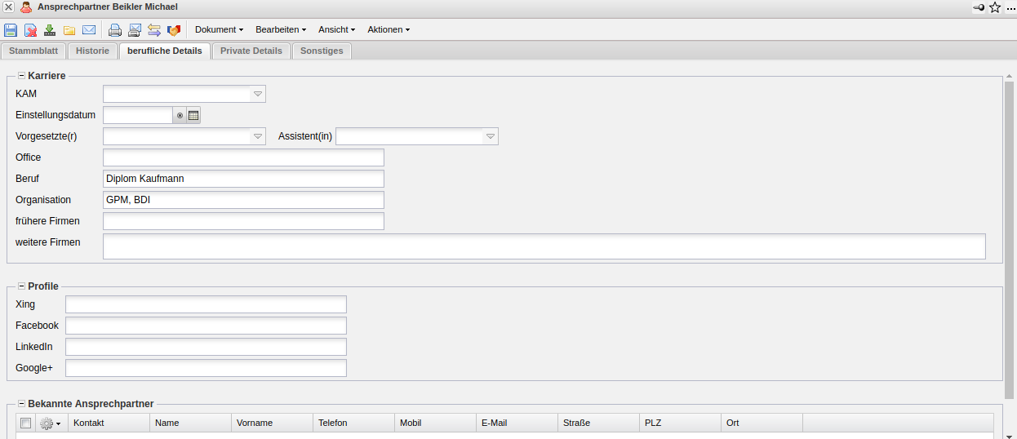This screenshot has width=1017, height=439.
Task: Expand the Assistent(in) dropdown
Action: click(490, 137)
